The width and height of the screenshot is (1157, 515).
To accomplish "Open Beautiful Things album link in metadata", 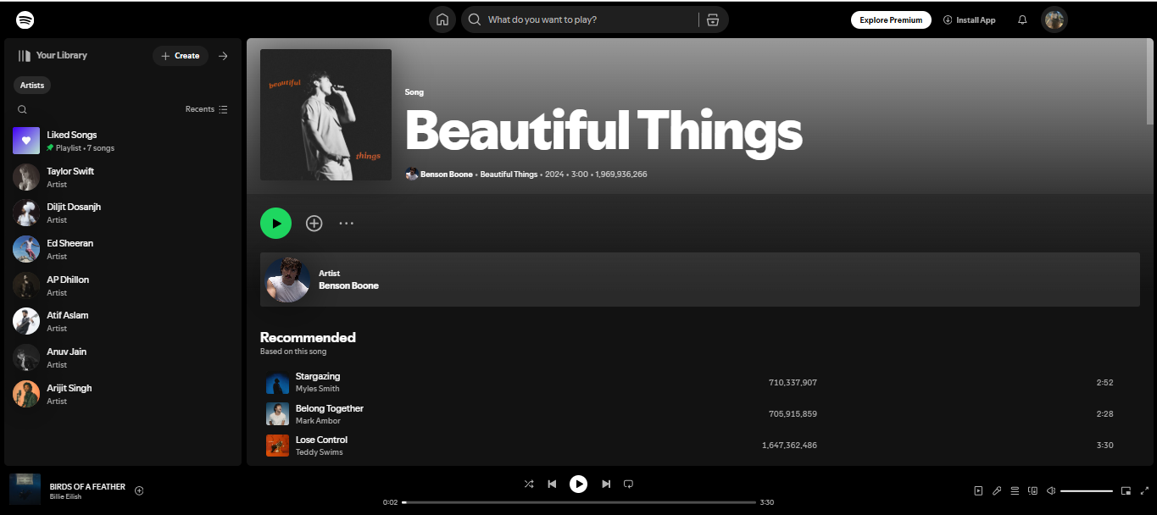I will point(509,174).
